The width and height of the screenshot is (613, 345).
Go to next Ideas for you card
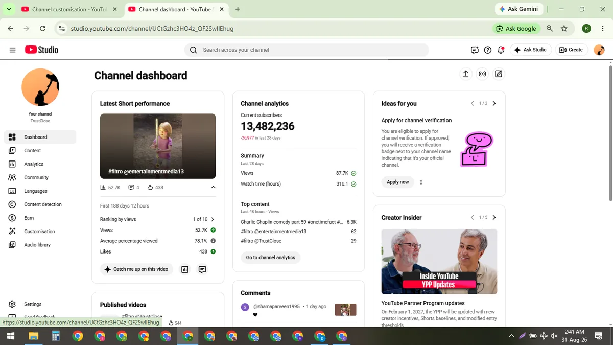click(494, 103)
